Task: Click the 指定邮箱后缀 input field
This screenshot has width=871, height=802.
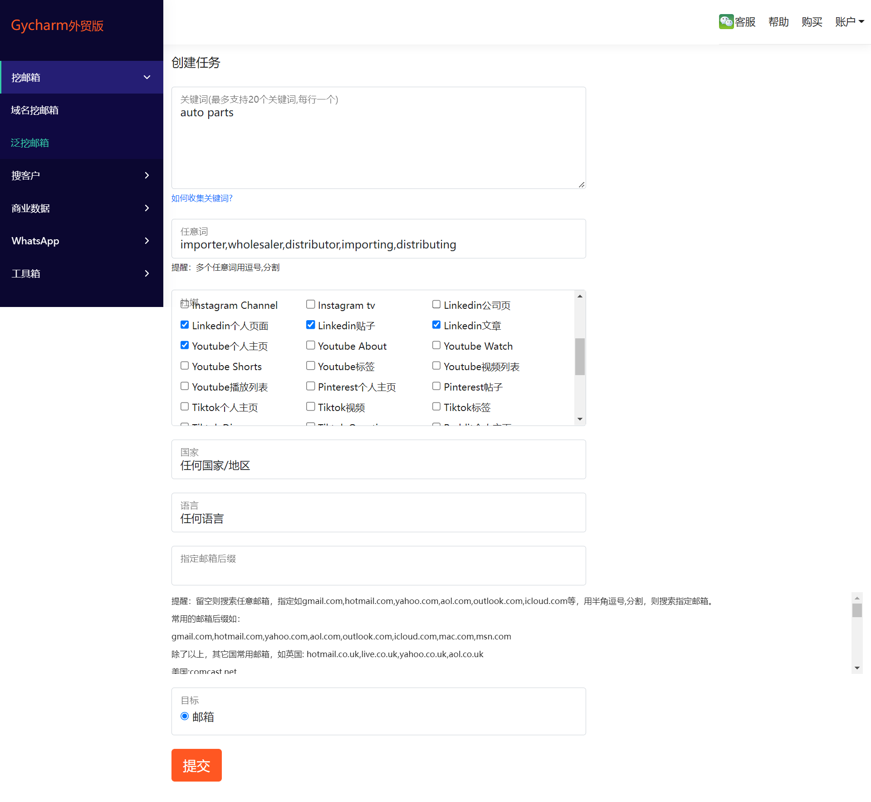Action: coord(379,565)
